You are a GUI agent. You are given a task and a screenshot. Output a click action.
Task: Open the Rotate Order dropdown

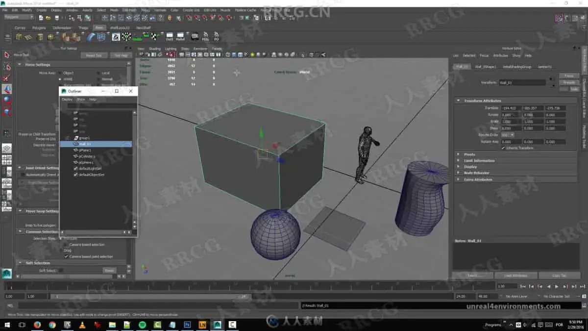click(x=508, y=135)
